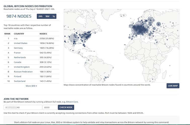Viewport: 190px width, 125px height.
Task: Open Russian Federation node details
Action: click(23, 72)
